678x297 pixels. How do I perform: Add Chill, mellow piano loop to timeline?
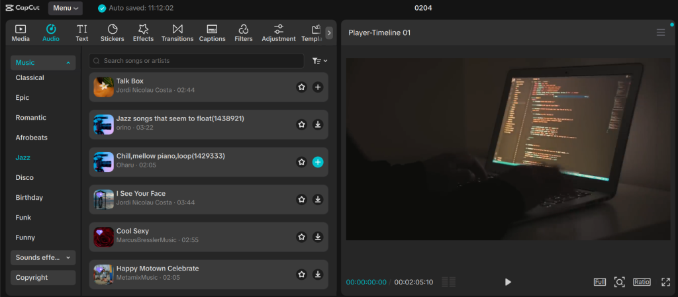coord(318,162)
